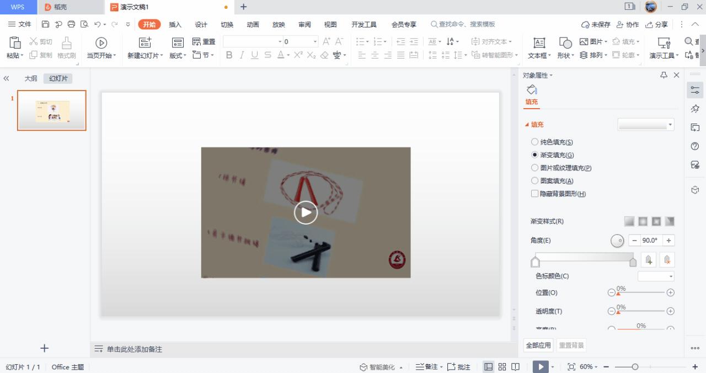Open the 色标颜色 color dropdown
706x373 pixels.
(655, 275)
